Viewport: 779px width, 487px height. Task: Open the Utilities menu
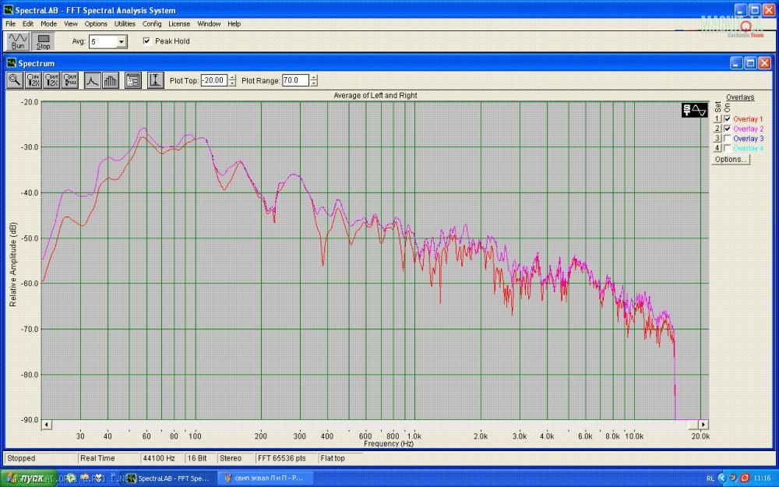[x=125, y=24]
